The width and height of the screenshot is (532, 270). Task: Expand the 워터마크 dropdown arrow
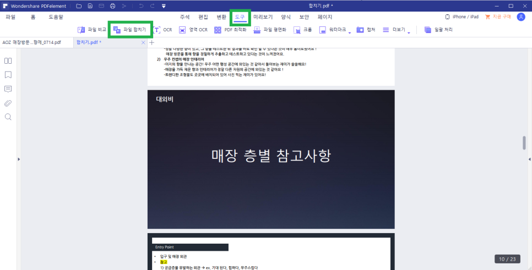pos(350,32)
